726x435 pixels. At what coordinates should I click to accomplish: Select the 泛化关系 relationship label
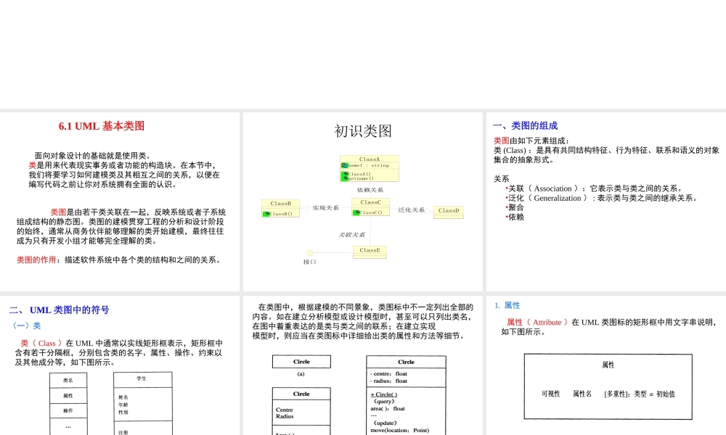(x=412, y=209)
